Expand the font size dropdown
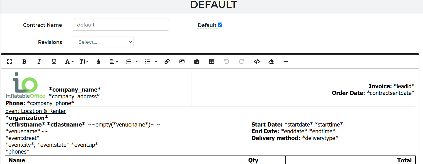Screen dimensions: 423x164 pos(84,61)
